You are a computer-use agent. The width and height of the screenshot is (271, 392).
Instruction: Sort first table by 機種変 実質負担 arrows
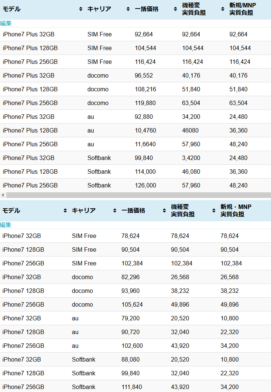[223, 9]
